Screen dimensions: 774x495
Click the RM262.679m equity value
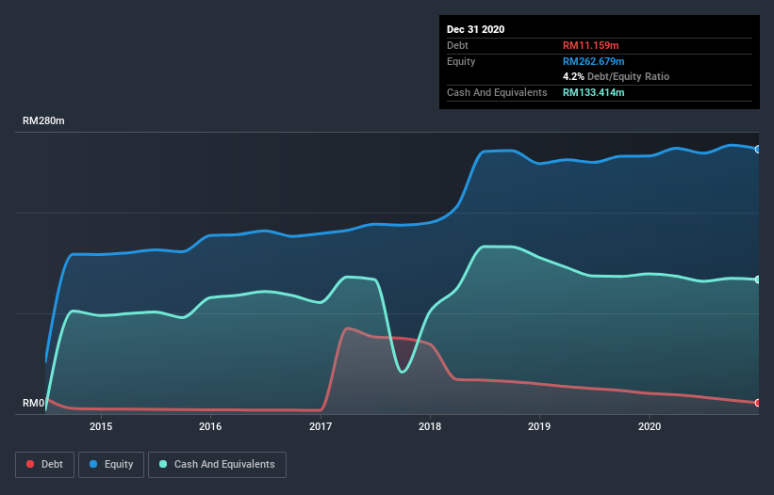click(594, 61)
